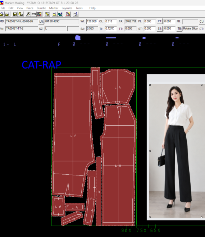Click the teal add bundle icon

(x=60, y=14)
